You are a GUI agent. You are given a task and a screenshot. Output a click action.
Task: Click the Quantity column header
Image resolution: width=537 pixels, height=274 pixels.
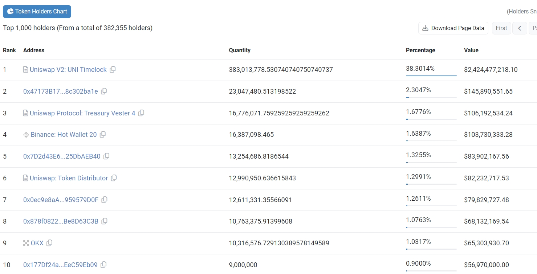pyautogui.click(x=240, y=50)
